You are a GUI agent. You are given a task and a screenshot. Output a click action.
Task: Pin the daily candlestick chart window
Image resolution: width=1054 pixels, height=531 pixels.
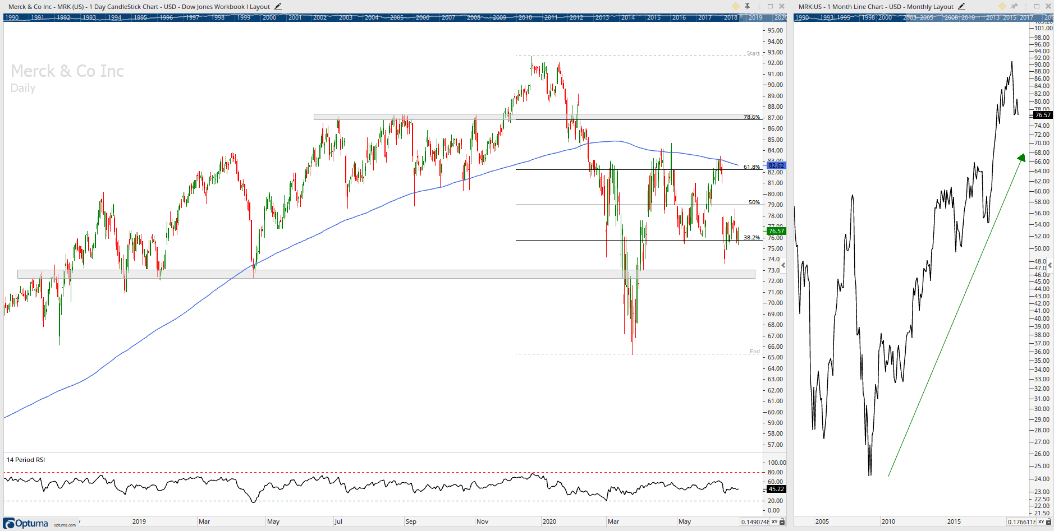click(x=748, y=6)
